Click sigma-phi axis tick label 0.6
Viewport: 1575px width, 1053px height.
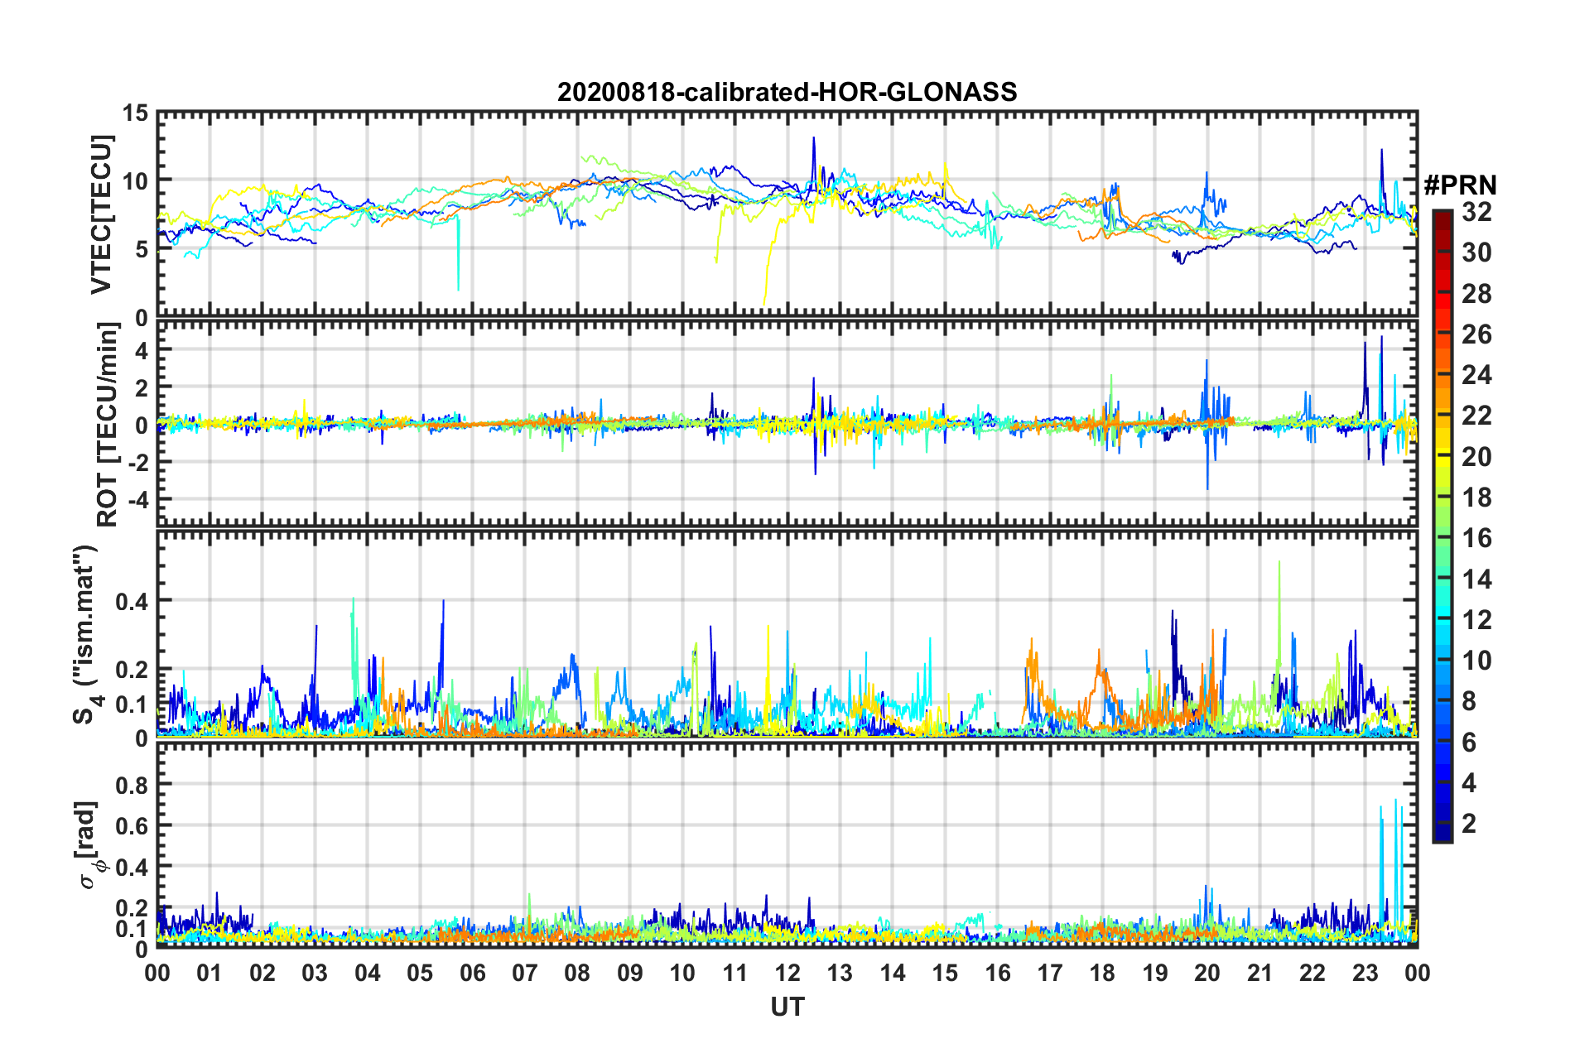(x=132, y=825)
